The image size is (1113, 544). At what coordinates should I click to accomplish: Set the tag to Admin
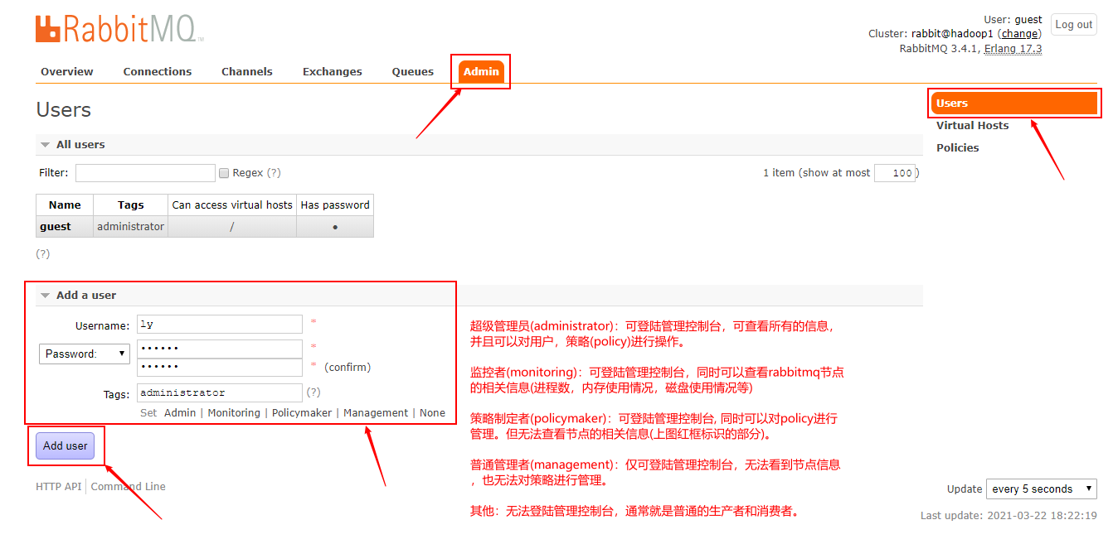point(180,413)
